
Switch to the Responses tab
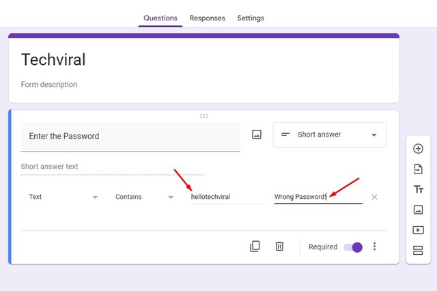(x=207, y=18)
